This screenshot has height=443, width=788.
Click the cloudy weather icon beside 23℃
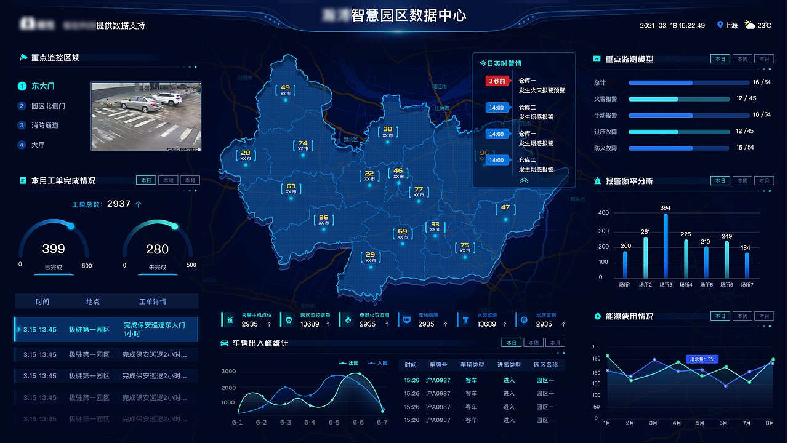point(749,25)
